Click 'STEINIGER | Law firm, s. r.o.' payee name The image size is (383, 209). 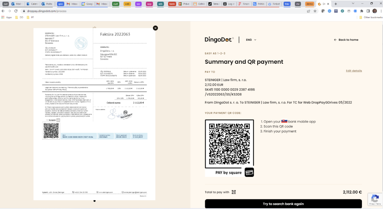(226, 80)
